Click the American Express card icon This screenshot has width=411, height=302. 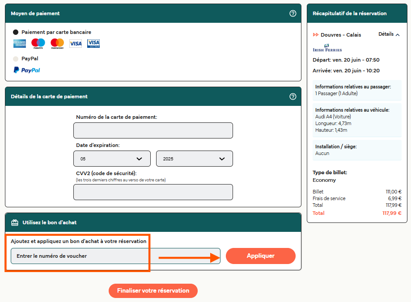click(x=20, y=43)
